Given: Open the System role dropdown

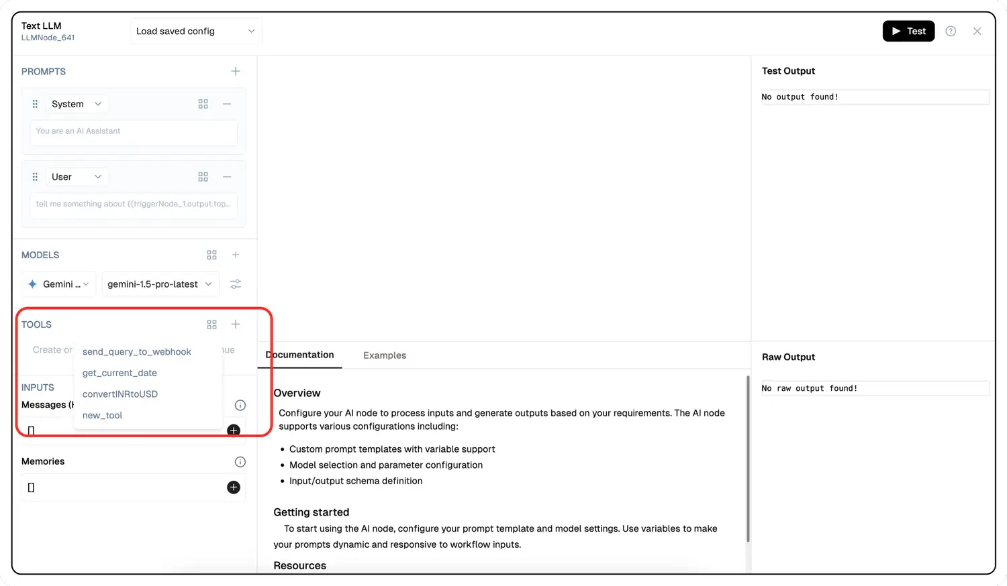Looking at the screenshot, I should [77, 104].
